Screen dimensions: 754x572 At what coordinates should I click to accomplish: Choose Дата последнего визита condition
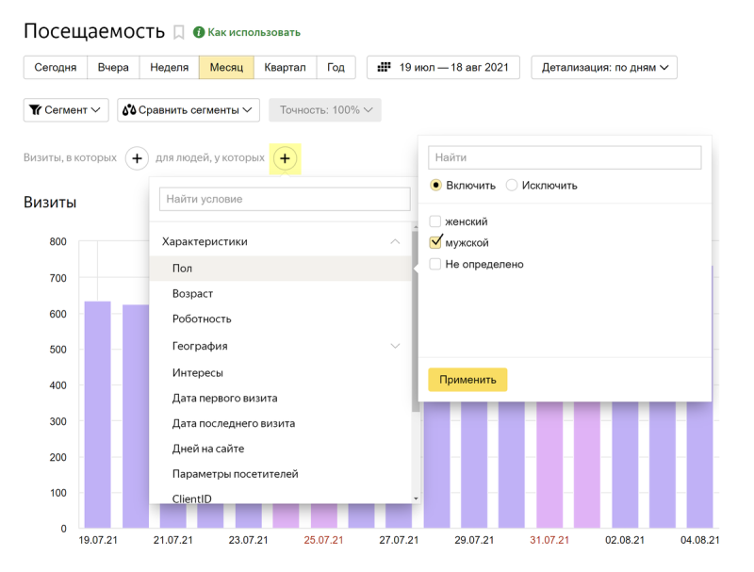coord(281,423)
